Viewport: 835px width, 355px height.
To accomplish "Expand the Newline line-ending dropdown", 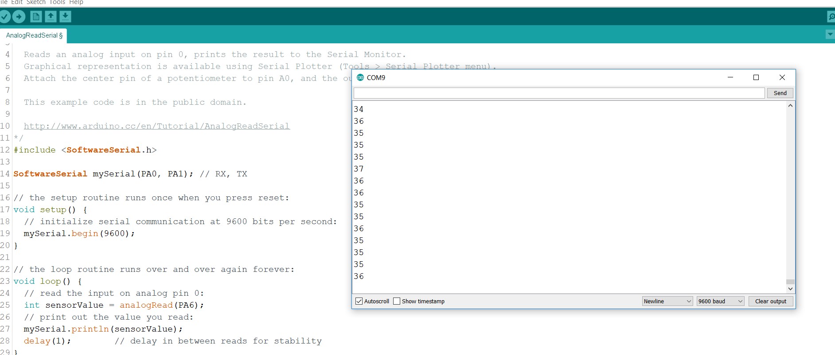I will [x=667, y=301].
